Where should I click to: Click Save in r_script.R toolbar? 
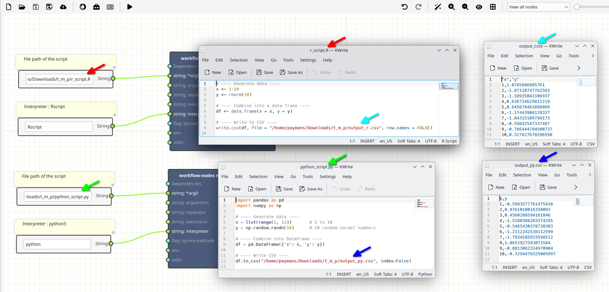click(265, 72)
